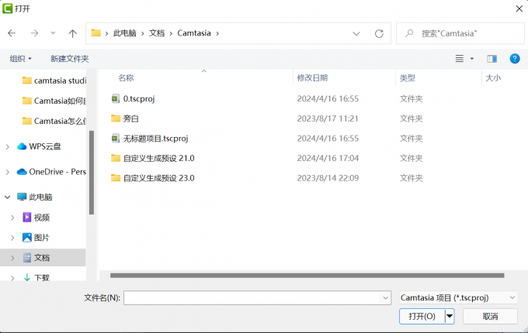The height and width of the screenshot is (333, 528).
Task: Toggle the preview pane icon
Action: tap(492, 59)
